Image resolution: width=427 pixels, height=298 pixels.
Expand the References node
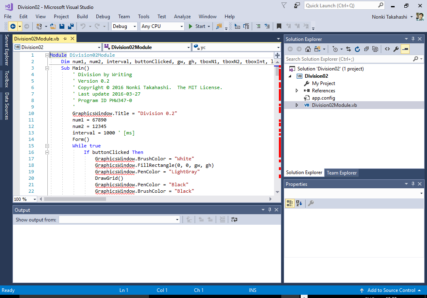coord(297,91)
